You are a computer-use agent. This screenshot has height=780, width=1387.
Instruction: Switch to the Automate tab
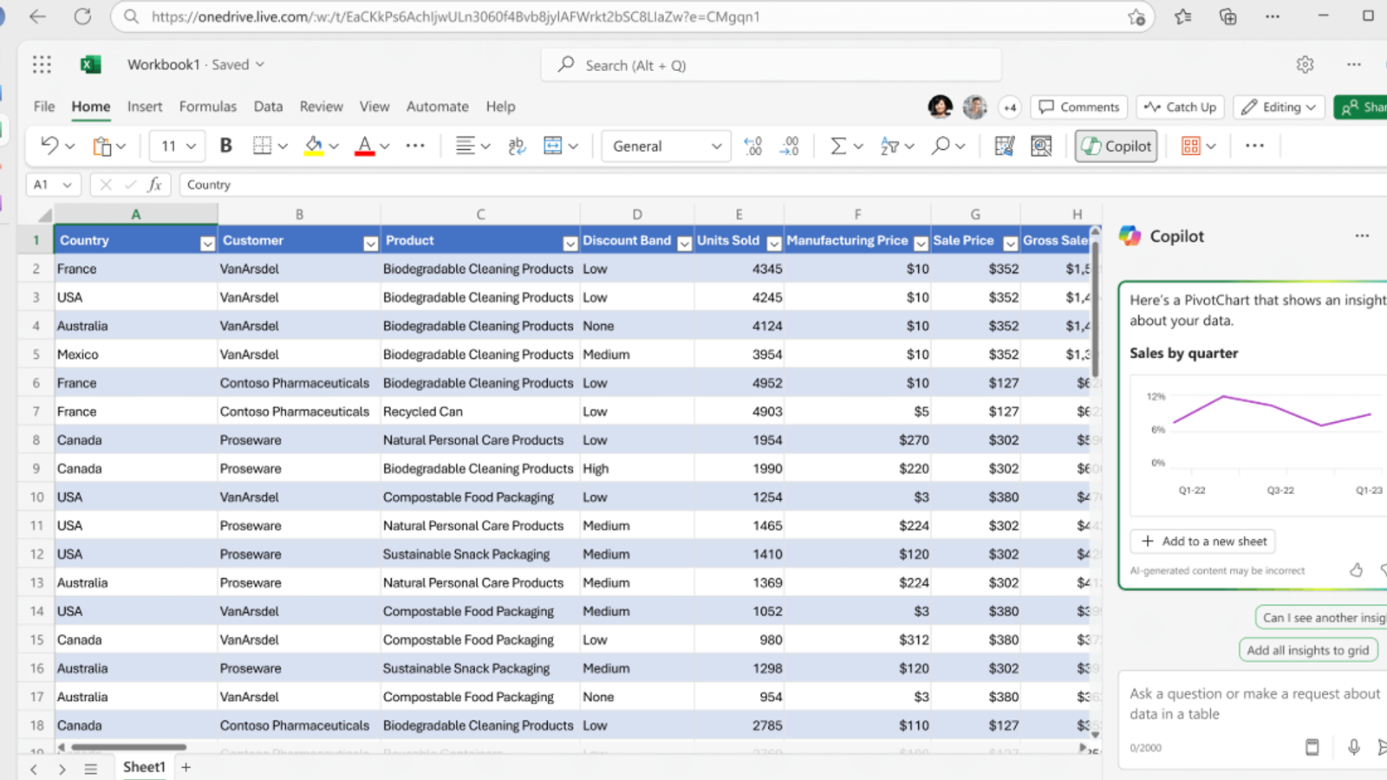pyautogui.click(x=438, y=107)
